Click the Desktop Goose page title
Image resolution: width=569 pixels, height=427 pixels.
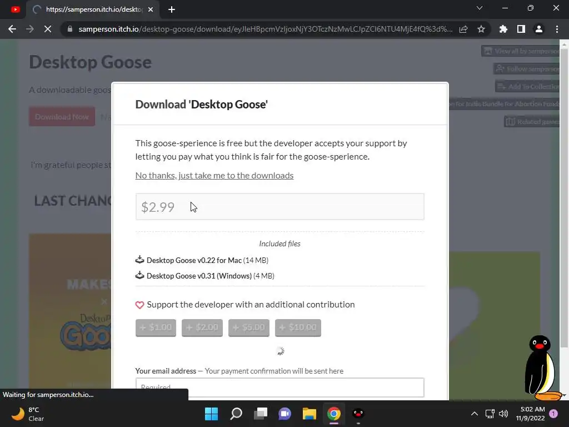click(x=91, y=62)
